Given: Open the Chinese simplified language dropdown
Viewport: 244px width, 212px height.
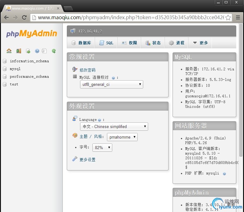Looking at the screenshot, I should (x=114, y=126).
